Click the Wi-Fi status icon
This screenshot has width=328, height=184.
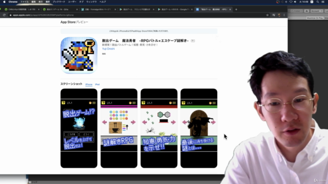(x=291, y=2)
